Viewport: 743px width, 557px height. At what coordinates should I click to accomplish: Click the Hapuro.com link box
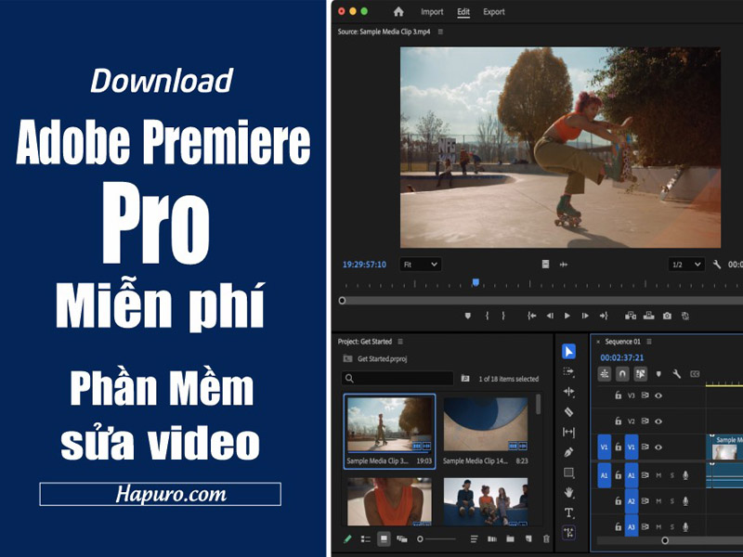(x=160, y=494)
